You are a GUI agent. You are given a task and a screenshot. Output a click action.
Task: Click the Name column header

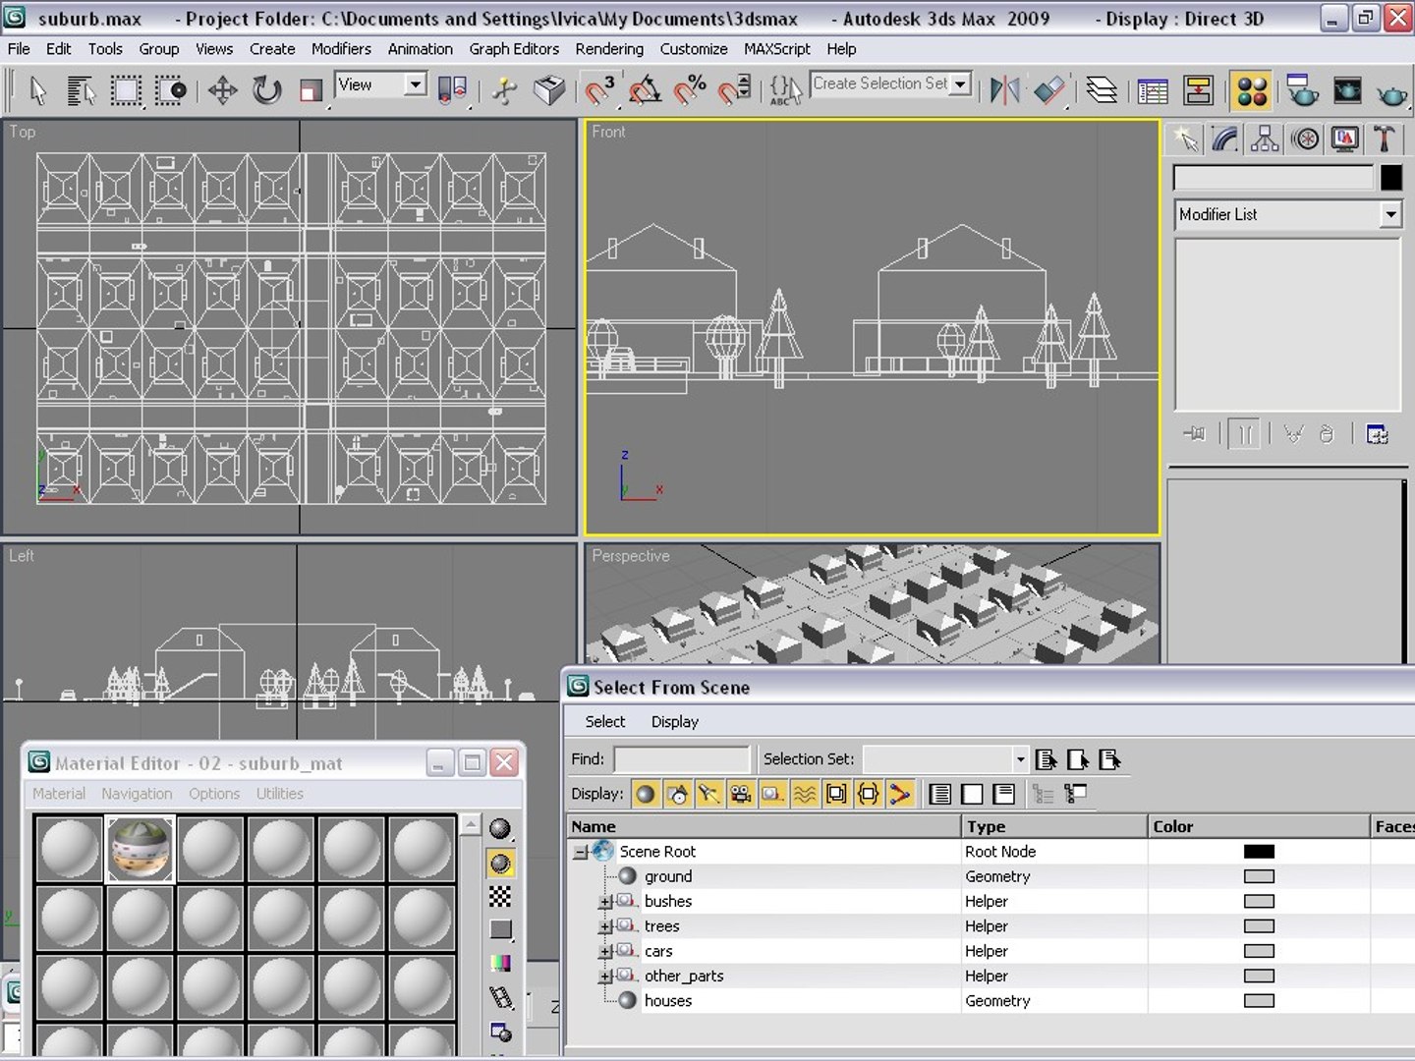(764, 826)
